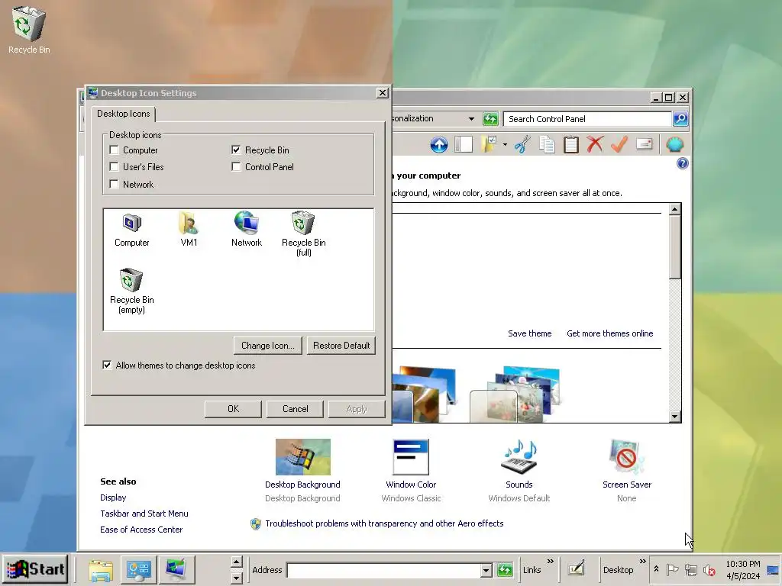Click the Paste clipboard toolbar icon

coord(571,144)
